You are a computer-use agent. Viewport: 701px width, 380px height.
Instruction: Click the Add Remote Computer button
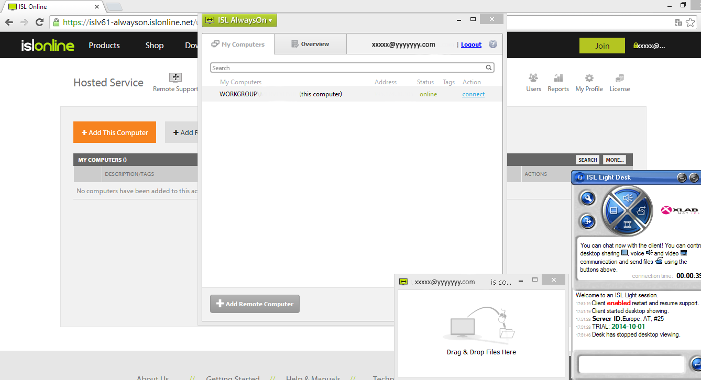255,304
